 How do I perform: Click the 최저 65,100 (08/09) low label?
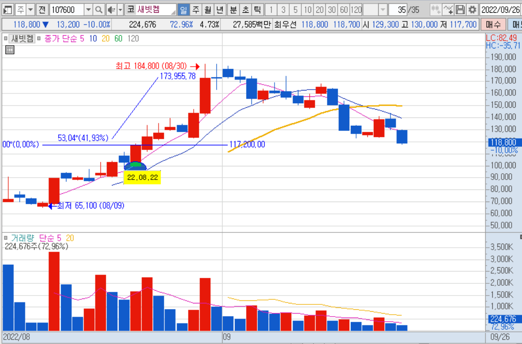coord(91,206)
